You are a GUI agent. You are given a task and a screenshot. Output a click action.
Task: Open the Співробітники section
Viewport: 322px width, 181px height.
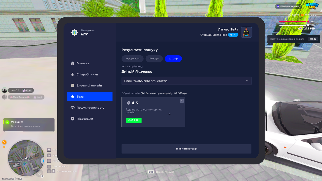click(90, 74)
